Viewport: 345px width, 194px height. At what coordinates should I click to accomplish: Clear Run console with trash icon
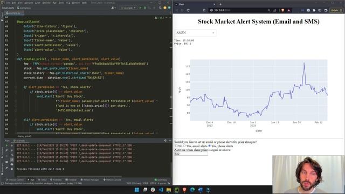(12, 169)
